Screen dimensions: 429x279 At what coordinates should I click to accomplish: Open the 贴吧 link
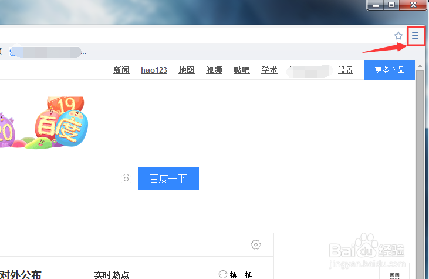(x=242, y=70)
